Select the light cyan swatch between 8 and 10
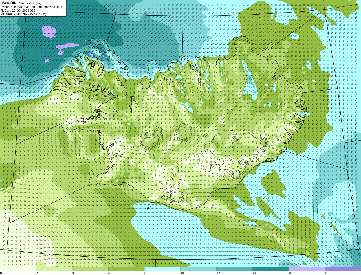 (x=162, y=269)
